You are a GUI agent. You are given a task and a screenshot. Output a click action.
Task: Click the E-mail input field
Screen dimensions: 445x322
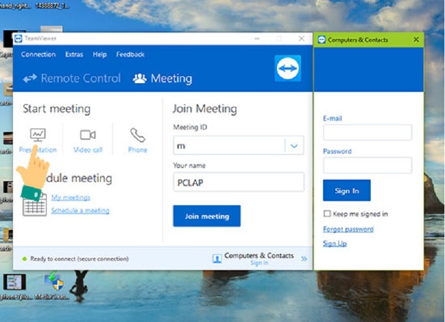coord(368,132)
